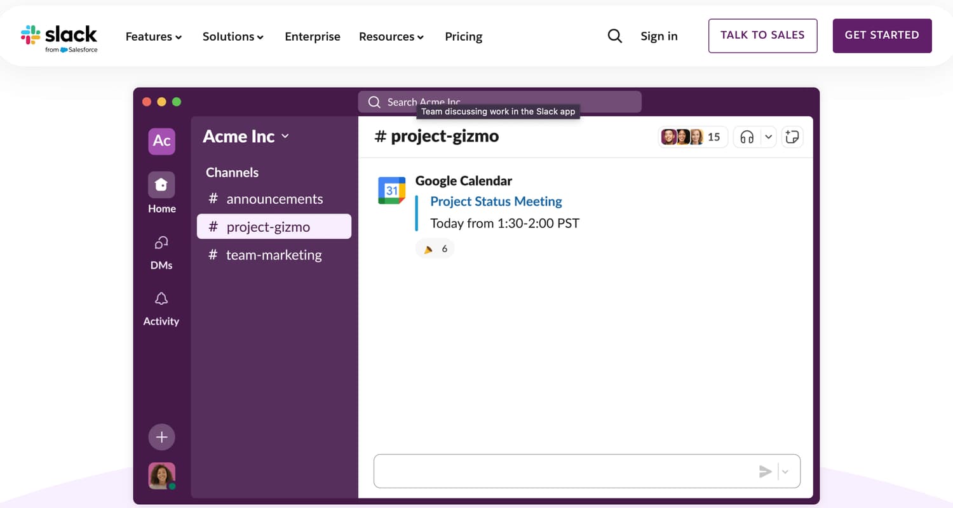View the 15 channel members
Viewport: 953px width, 508px height.
[x=693, y=137]
